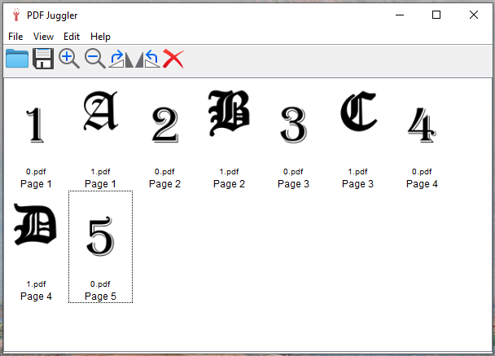Screen dimensions: 495x356
Task: Select the thumbnail showing numeral 4
Action: click(x=422, y=125)
